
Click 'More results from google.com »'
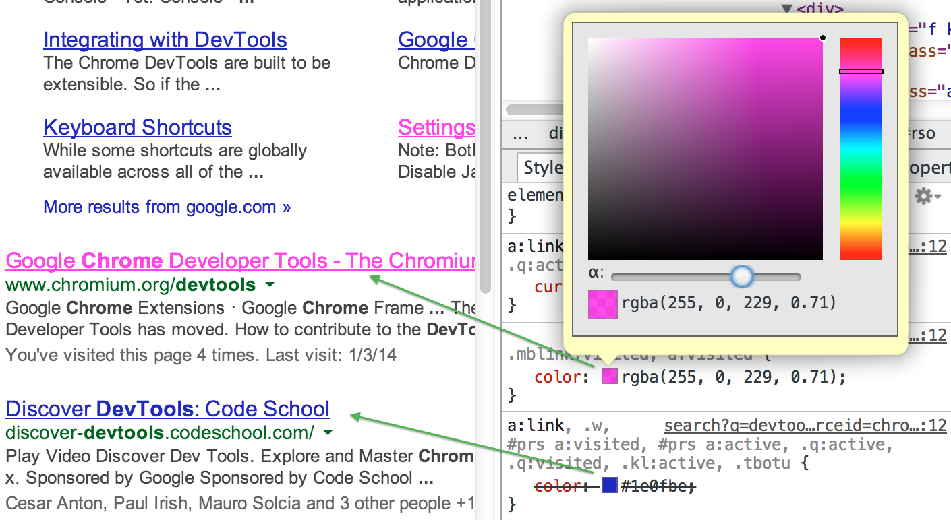tap(167, 207)
